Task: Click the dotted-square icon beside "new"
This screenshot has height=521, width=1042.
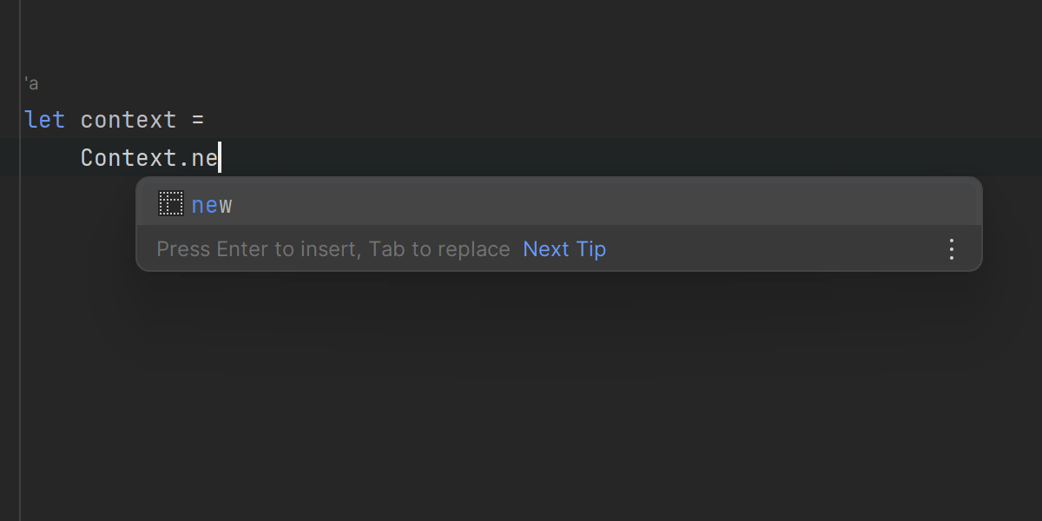Action: [x=170, y=204]
